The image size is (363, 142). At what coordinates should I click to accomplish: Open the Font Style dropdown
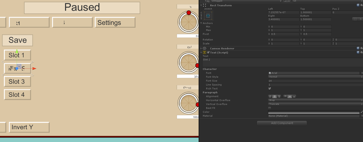coord(316,77)
